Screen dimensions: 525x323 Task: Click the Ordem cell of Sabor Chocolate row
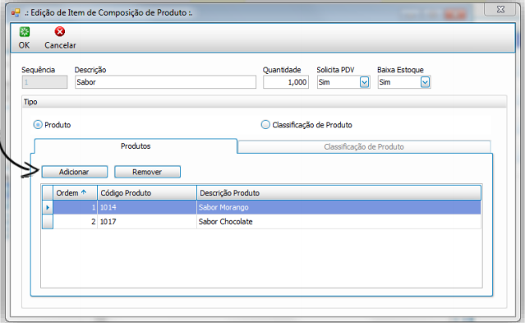[75, 221]
